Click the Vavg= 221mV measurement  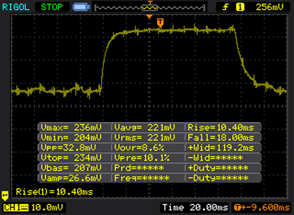click(145, 128)
